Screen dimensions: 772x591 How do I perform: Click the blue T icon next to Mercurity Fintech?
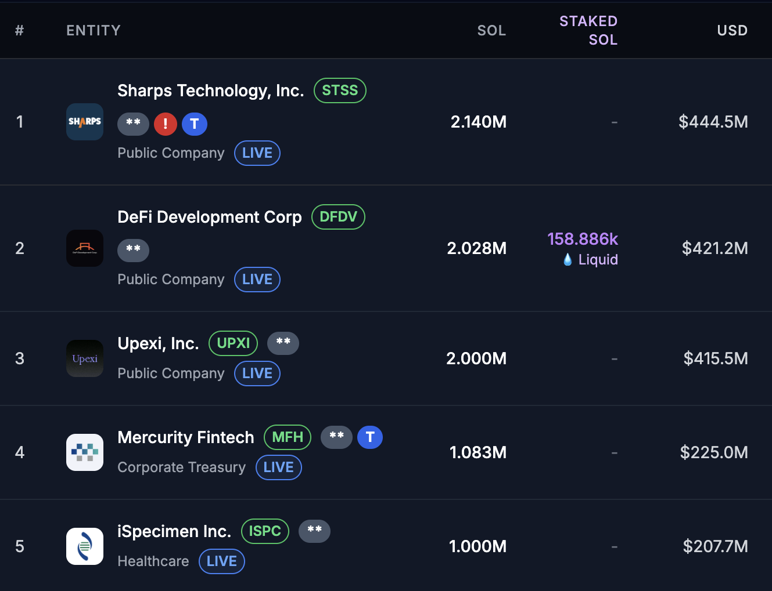tap(370, 437)
